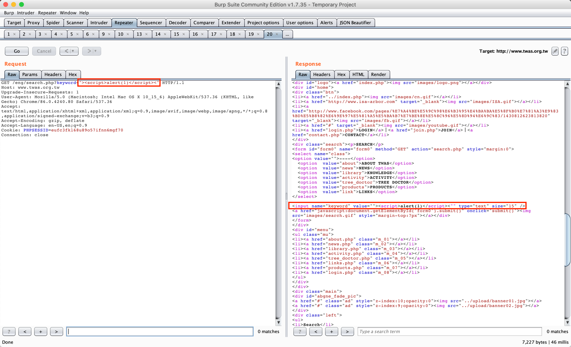This screenshot has width=571, height=347.
Task: Select response HTML view tab
Action: [x=358, y=74]
